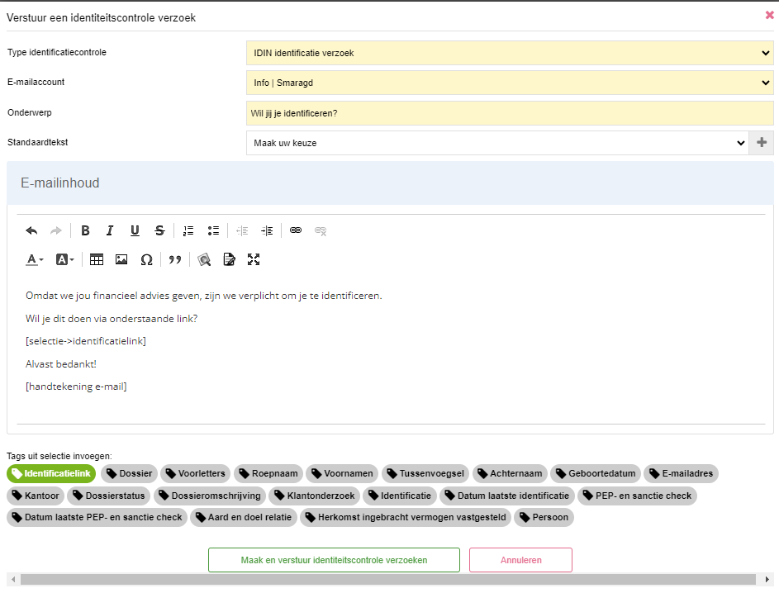Toggle bold formatting
Image resolution: width=779 pixels, height=593 pixels.
(85, 230)
